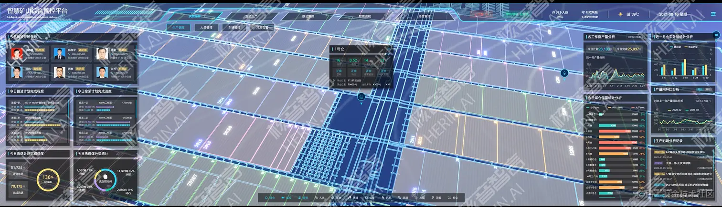
Task: Click the 晴 39℃ weather text
Action: point(632,14)
